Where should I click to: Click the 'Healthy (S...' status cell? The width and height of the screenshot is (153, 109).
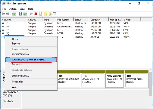[x=81, y=23]
